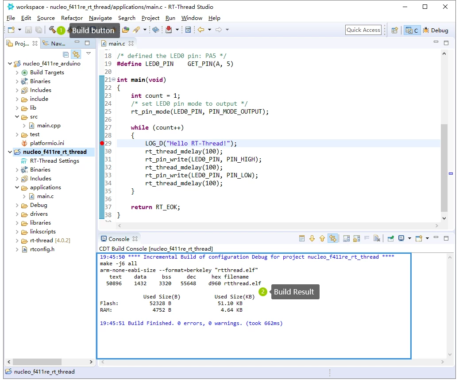Open the Source menu

[x=46, y=18]
